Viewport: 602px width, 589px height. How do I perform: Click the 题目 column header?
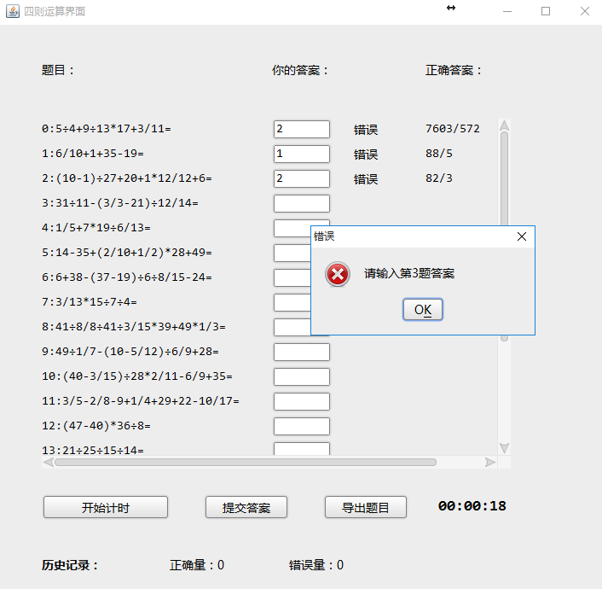click(58, 70)
